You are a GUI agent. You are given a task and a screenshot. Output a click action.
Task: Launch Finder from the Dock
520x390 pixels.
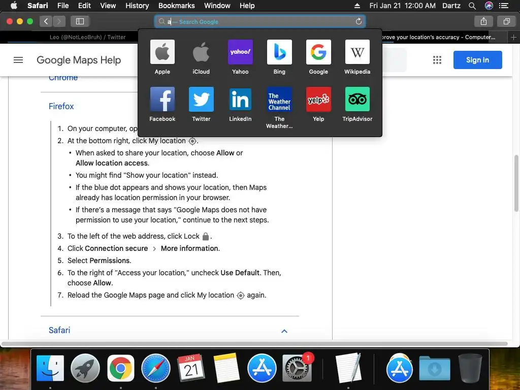tap(50, 368)
